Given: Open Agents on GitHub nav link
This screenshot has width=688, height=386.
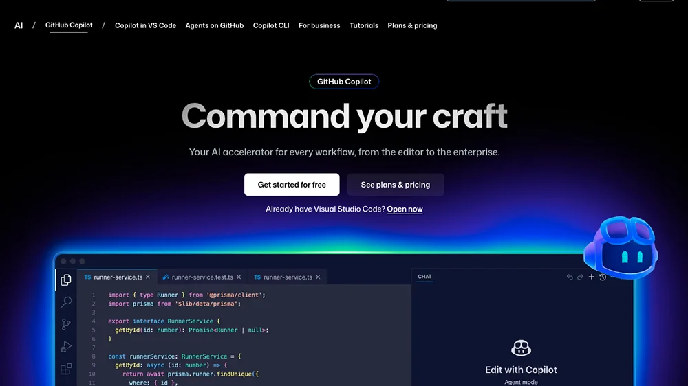Looking at the screenshot, I should (x=215, y=25).
